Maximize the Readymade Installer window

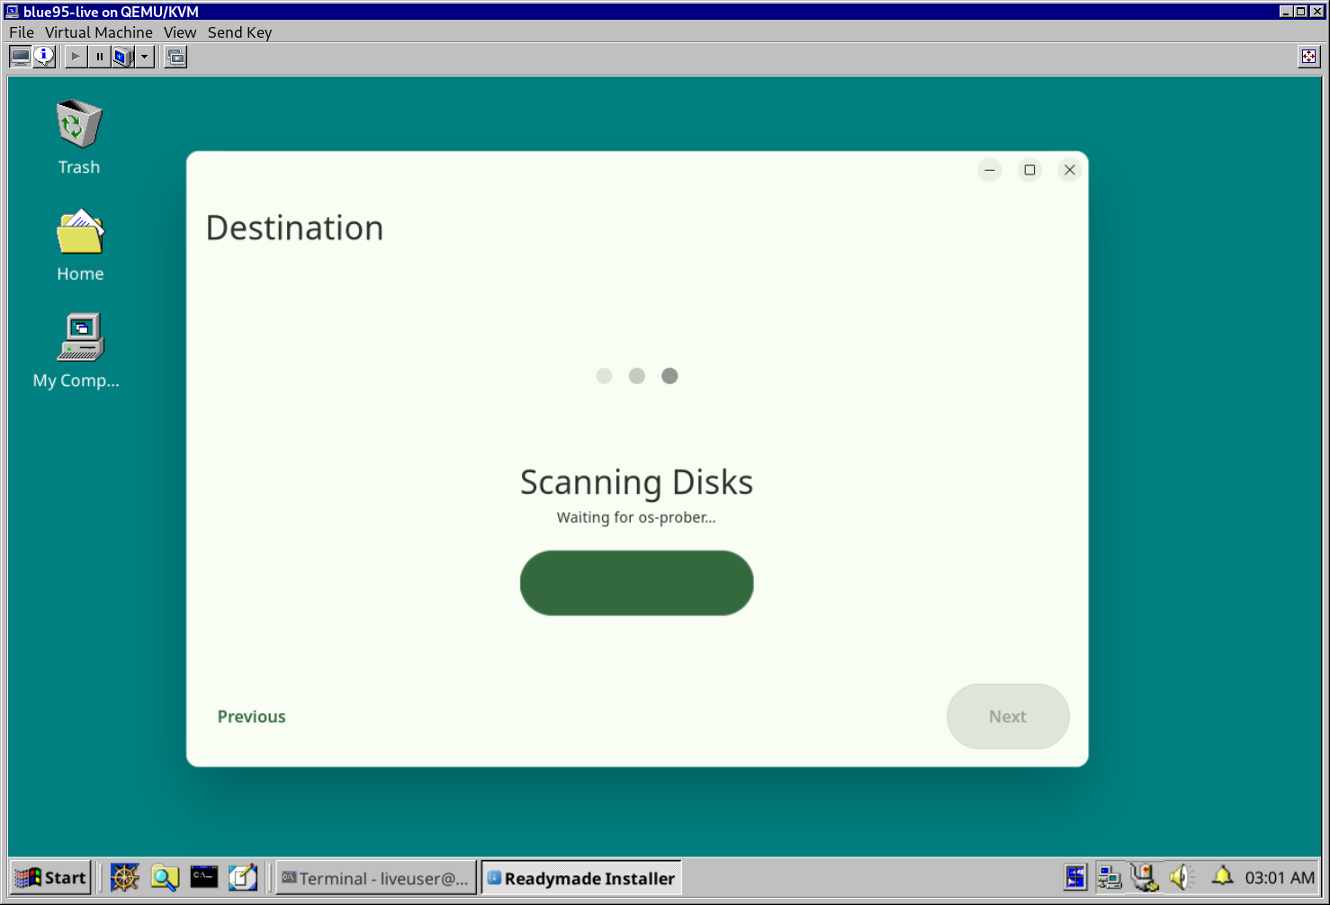1029,170
